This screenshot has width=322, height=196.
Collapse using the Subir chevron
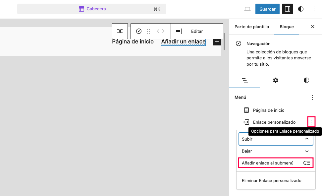coord(306,139)
